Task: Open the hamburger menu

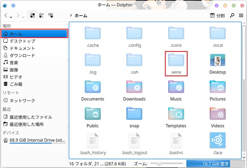Action: pos(241,16)
